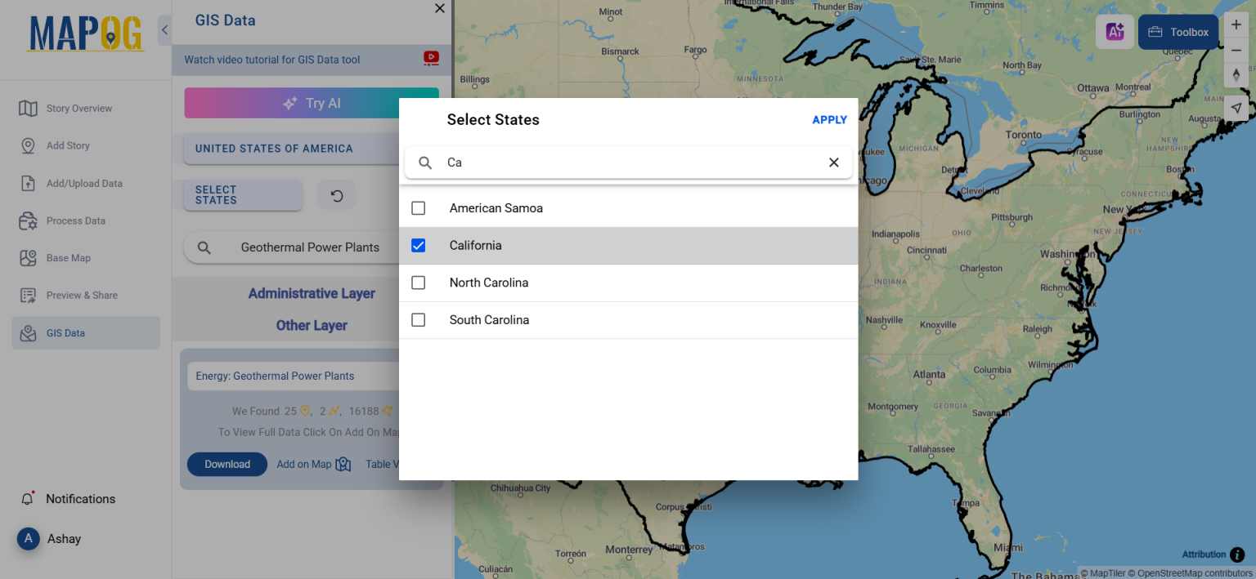1256x579 pixels.
Task: Clear the 'Ca' search text with the X
Action: click(833, 162)
